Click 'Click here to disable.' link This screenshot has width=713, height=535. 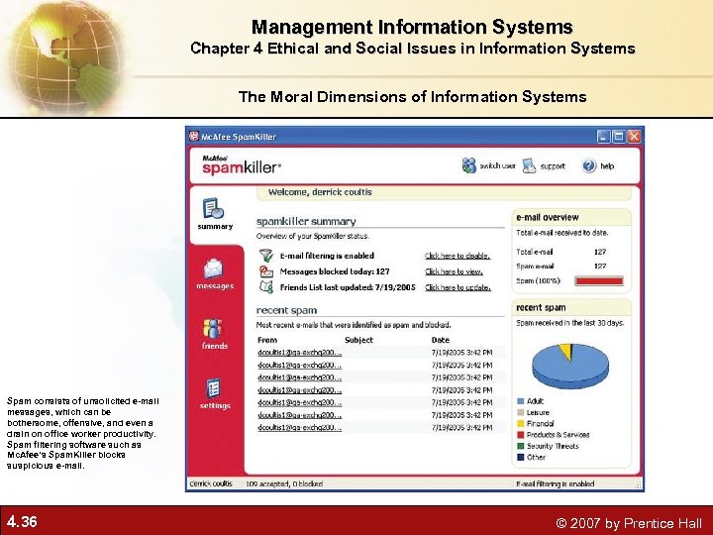pos(458,256)
